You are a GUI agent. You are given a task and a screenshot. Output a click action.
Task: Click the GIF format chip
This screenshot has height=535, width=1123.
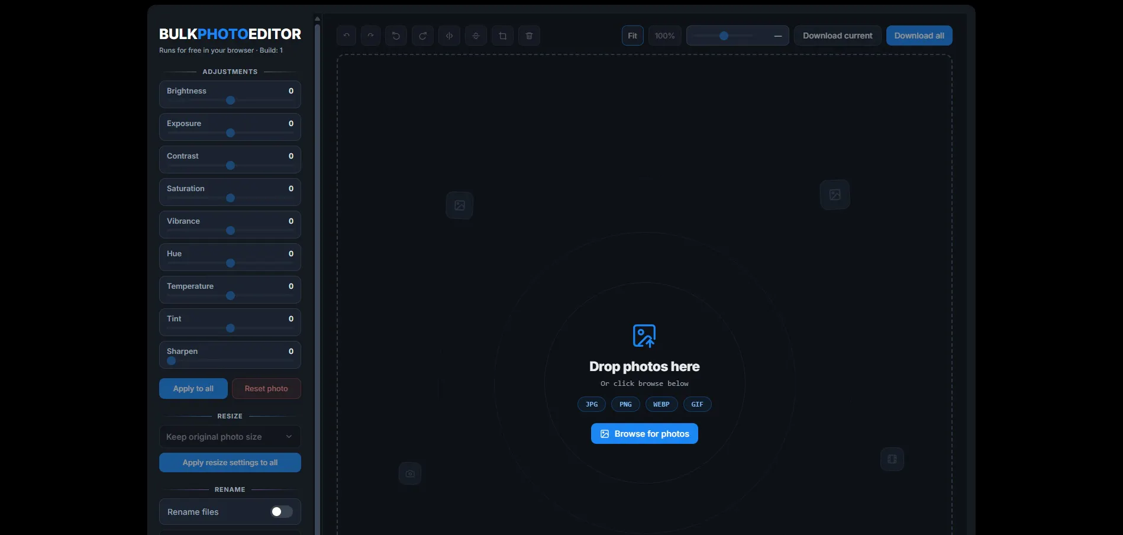click(698, 404)
